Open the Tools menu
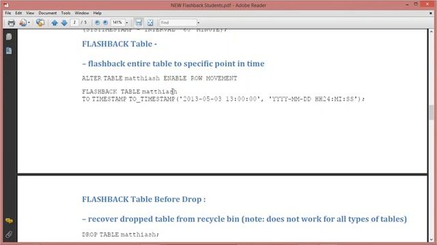437x245 pixels. (x=66, y=13)
